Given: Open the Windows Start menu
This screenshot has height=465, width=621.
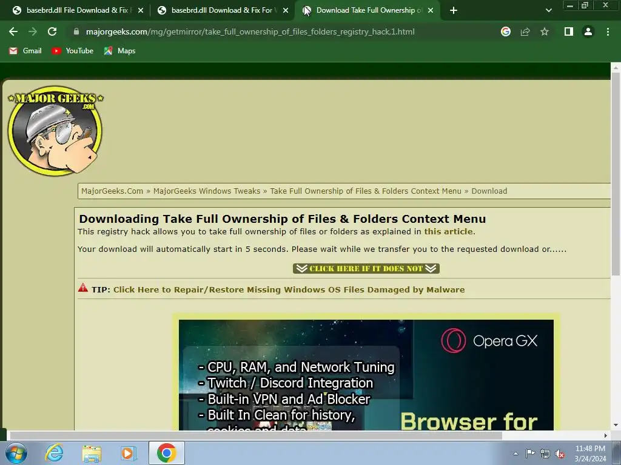Looking at the screenshot, I should coord(16,453).
